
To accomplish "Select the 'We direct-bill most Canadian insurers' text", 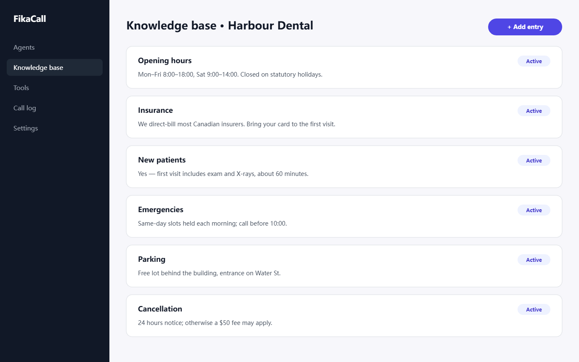I will tap(191, 124).
